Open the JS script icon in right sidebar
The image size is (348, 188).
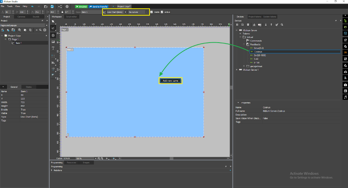tap(345, 52)
